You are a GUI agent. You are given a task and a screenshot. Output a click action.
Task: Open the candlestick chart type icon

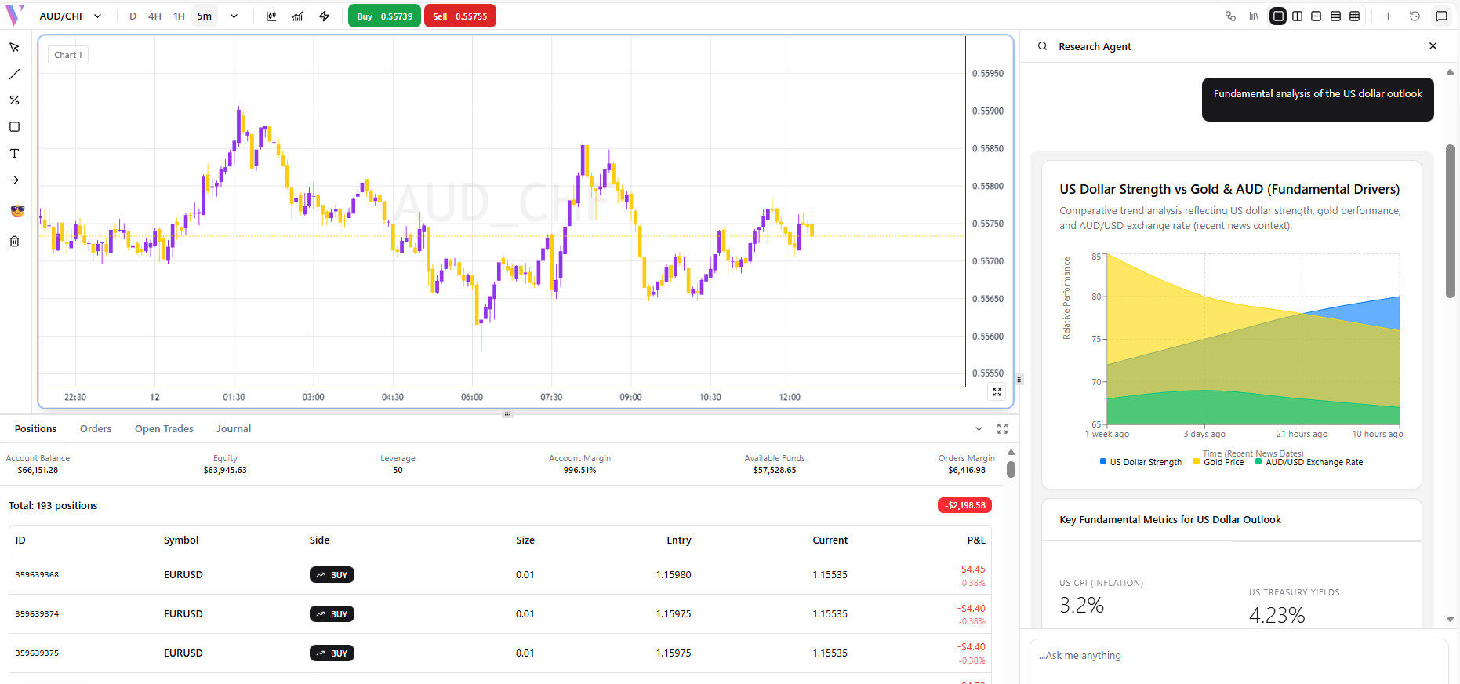(x=271, y=16)
